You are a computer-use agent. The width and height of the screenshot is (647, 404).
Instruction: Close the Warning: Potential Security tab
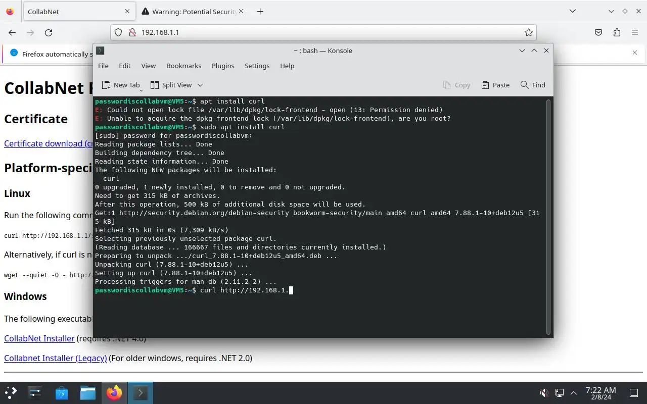[x=241, y=11]
